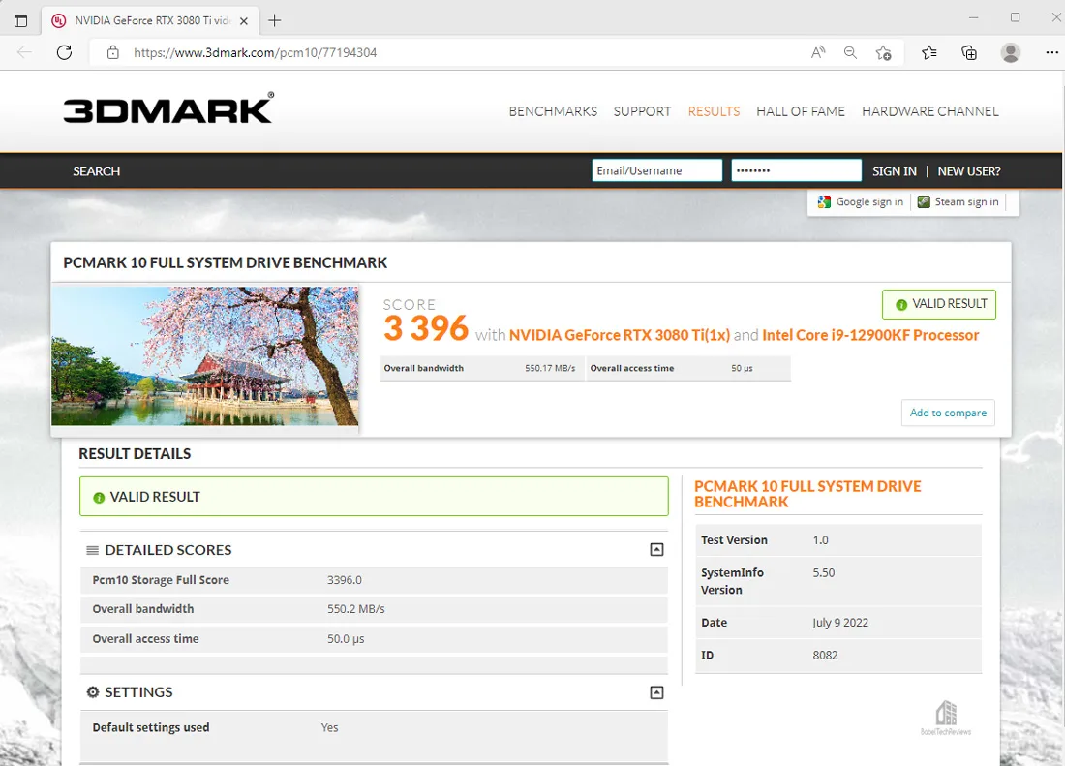Image resolution: width=1065 pixels, height=766 pixels.
Task: Click the zoom out magnifier icon
Action: tap(850, 52)
